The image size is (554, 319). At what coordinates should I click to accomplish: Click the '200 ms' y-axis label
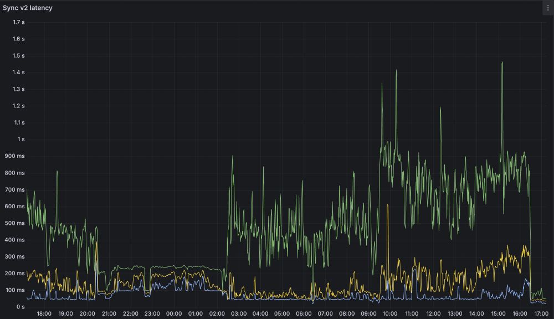pos(15,274)
